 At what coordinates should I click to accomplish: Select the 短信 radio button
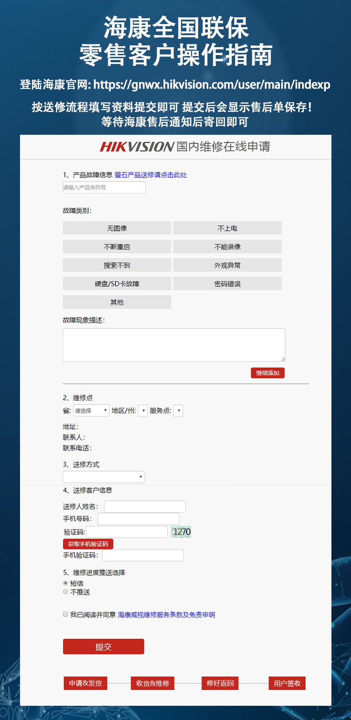(x=66, y=583)
